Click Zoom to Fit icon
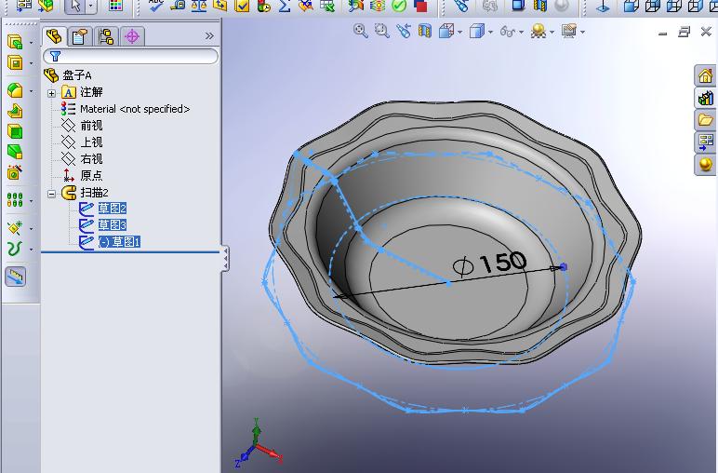The image size is (718, 473). pyautogui.click(x=360, y=31)
